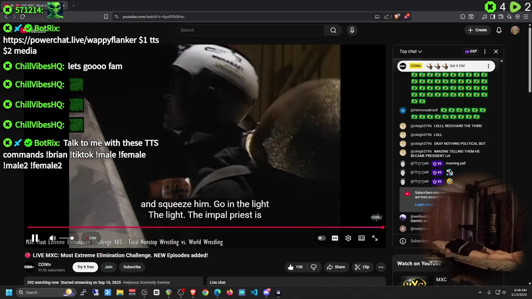532x299 pixels.
Task: Open browser extensions puzzle icon
Action: (463, 17)
